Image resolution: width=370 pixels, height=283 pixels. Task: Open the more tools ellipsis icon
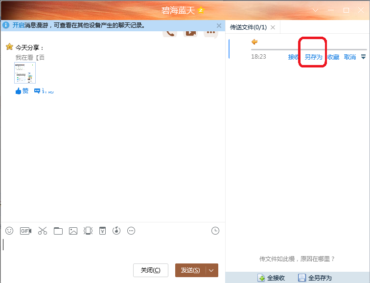coord(131,231)
